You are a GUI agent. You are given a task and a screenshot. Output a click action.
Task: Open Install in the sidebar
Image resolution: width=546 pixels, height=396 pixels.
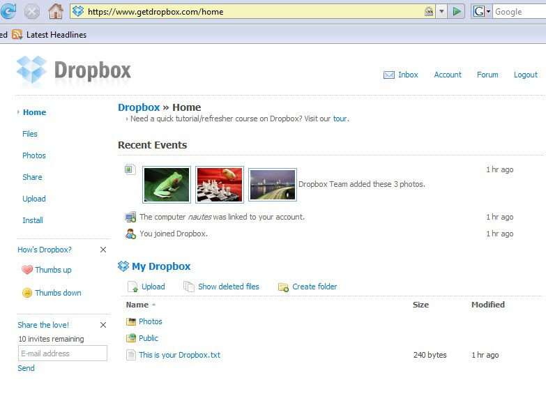pyautogui.click(x=33, y=220)
